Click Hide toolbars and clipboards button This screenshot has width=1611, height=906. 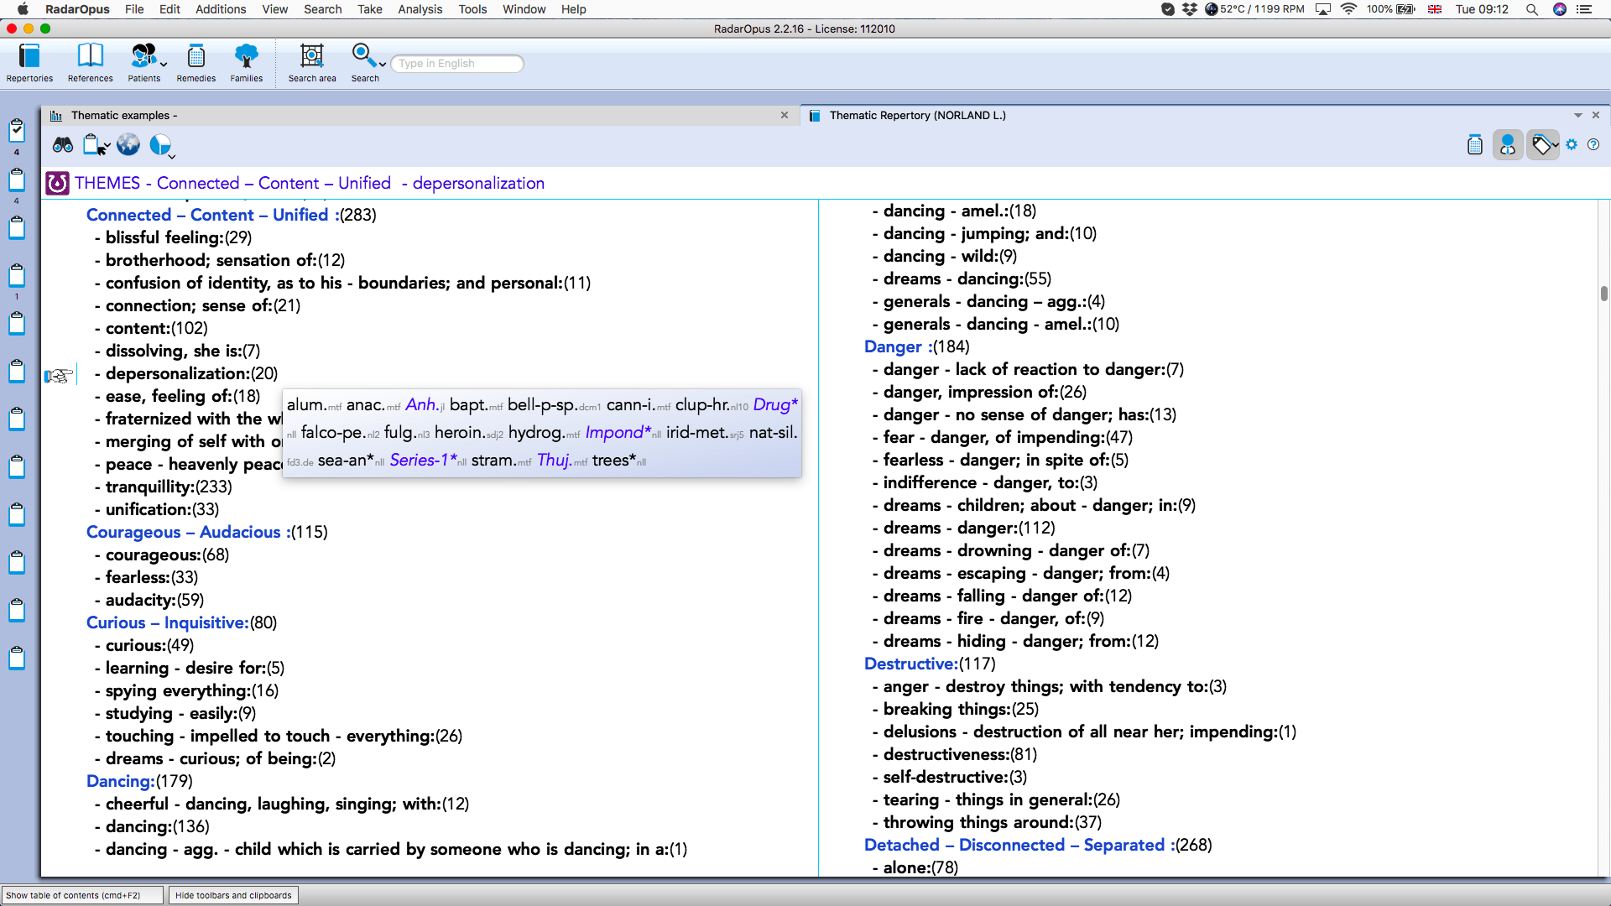233,895
